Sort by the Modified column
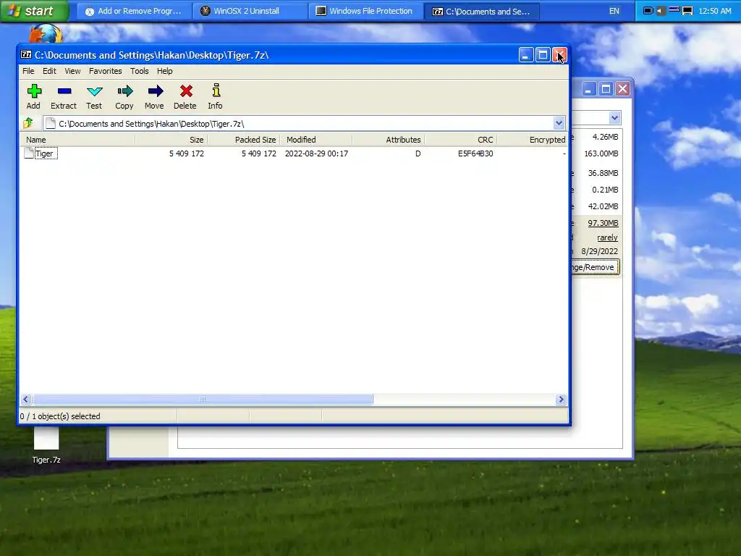 point(316,140)
